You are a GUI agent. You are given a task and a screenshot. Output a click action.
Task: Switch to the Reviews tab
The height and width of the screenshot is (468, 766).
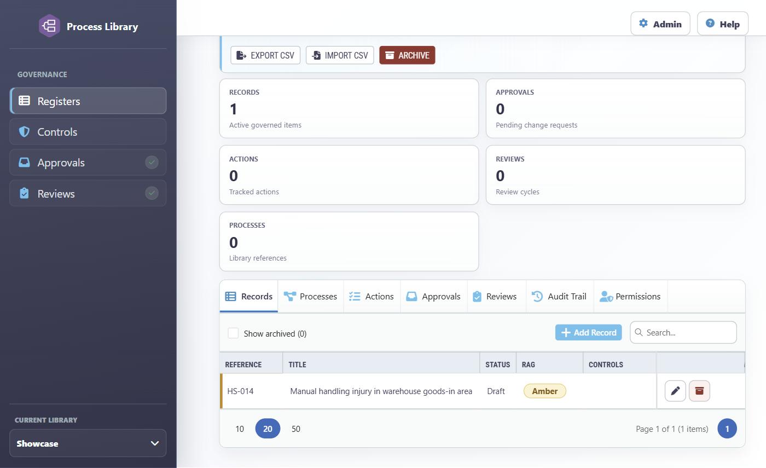click(x=497, y=296)
